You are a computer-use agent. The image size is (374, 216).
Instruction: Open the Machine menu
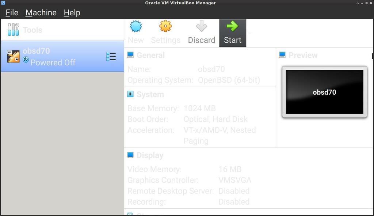pos(41,12)
